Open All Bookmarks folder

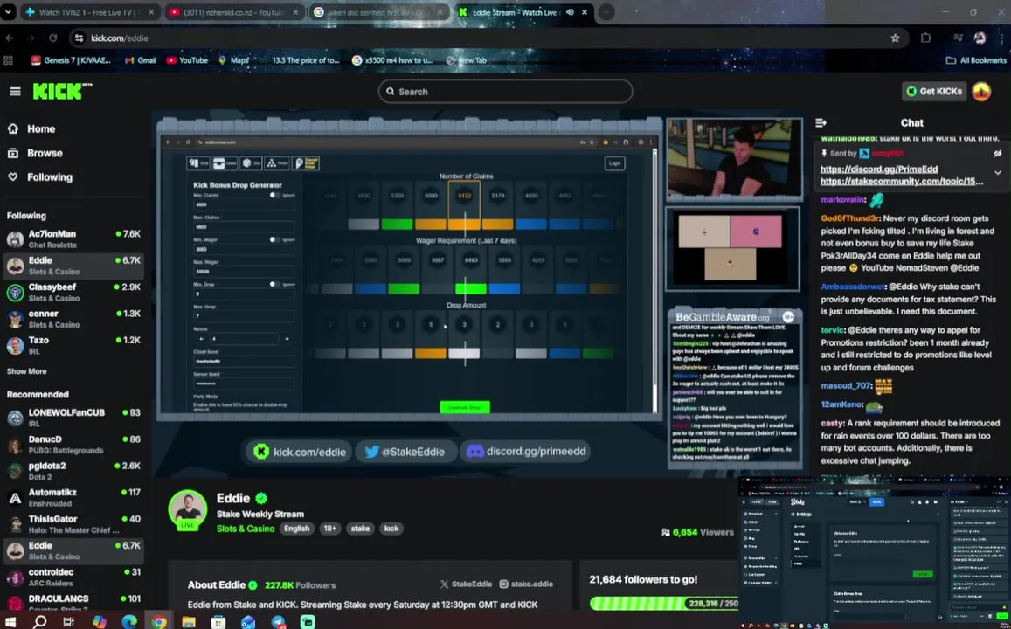pos(976,60)
